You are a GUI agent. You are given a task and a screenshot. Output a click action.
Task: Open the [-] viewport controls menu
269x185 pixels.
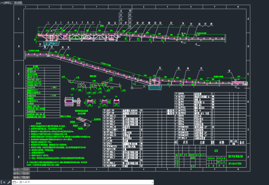(x=2, y=3)
